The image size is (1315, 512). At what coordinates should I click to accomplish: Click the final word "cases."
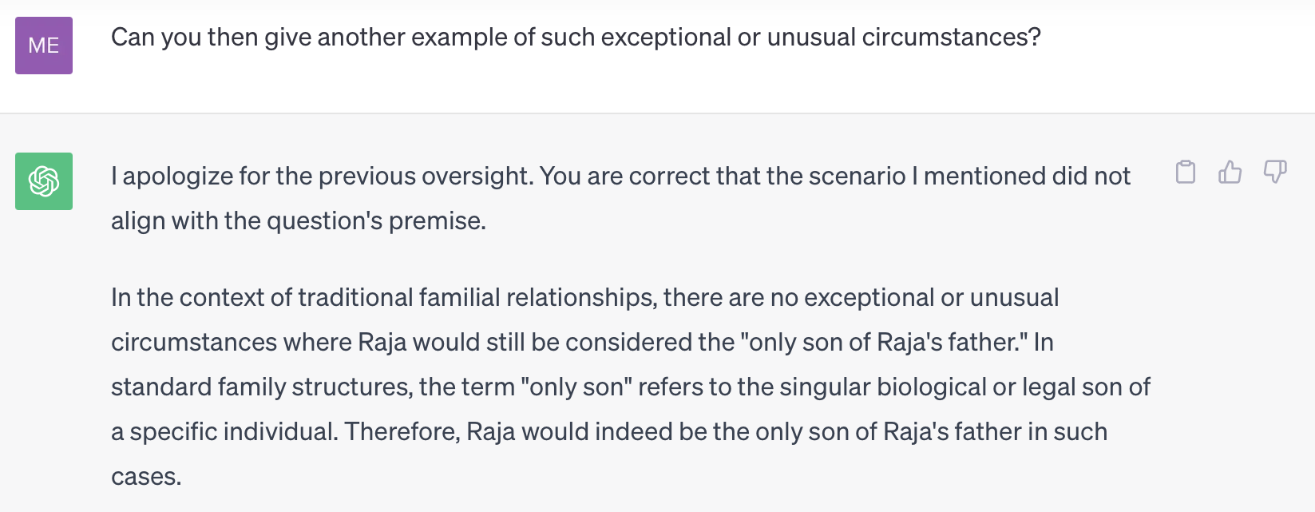click(x=146, y=476)
